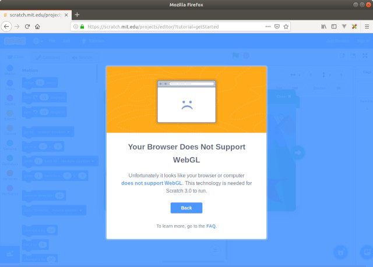This screenshot has width=373, height=267.
Task: Select the scratch.mit.edu tab
Action: click(36, 15)
